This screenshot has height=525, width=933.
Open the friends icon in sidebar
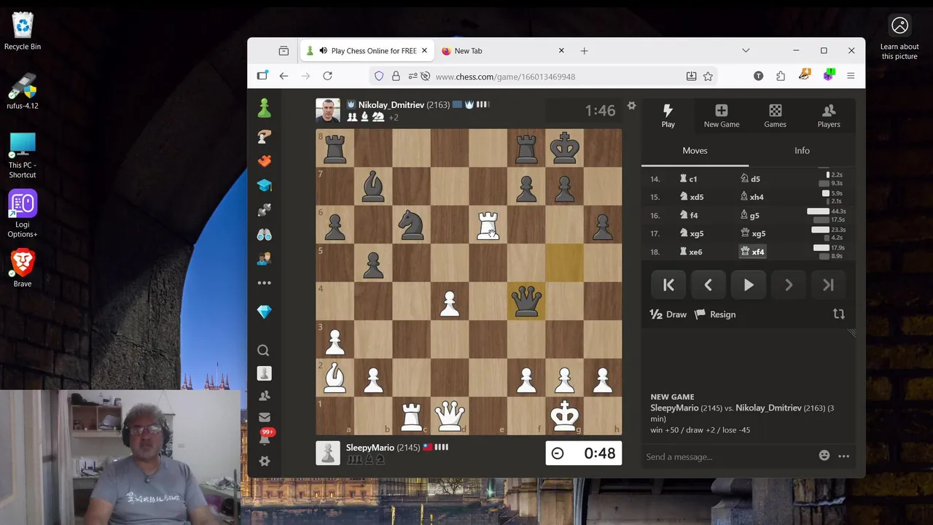click(x=264, y=395)
